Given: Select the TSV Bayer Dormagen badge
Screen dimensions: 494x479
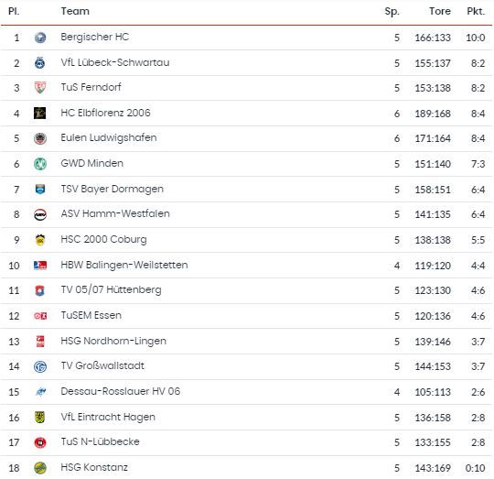Looking at the screenshot, I should pyautogui.click(x=40, y=190).
